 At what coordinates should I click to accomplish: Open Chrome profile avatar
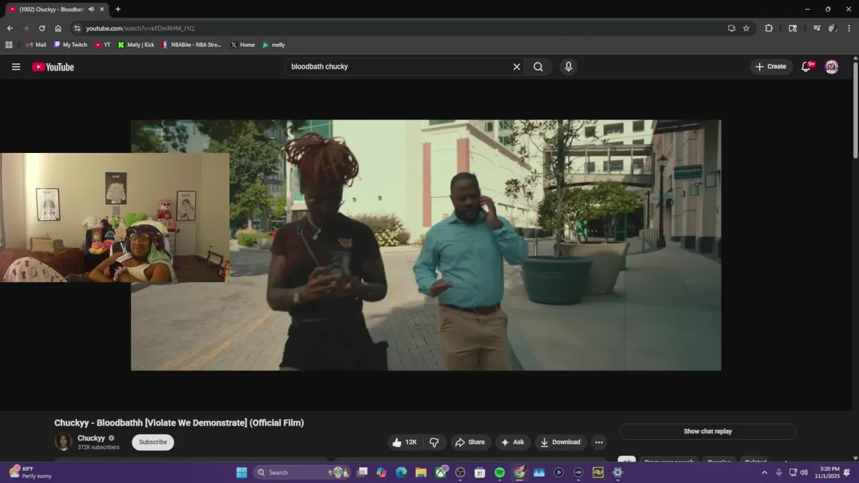coord(832,28)
